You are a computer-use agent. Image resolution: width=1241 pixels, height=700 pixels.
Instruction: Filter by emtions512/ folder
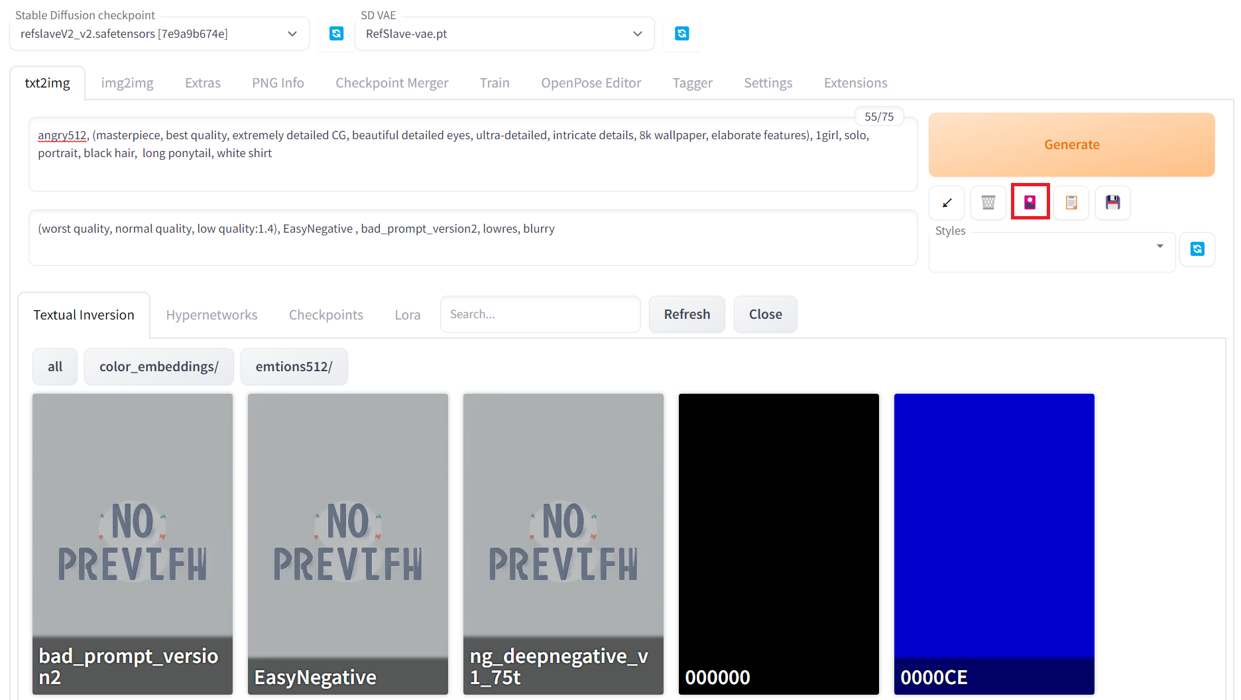pos(294,367)
